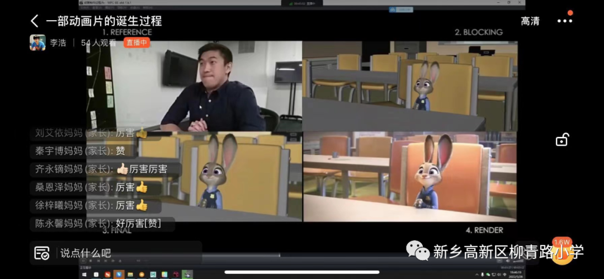604x279 pixels.
Task: Click the network icon in system tray
Action: click(x=494, y=275)
